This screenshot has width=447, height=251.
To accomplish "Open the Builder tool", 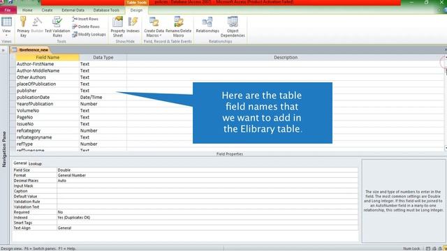I will tap(37, 25).
